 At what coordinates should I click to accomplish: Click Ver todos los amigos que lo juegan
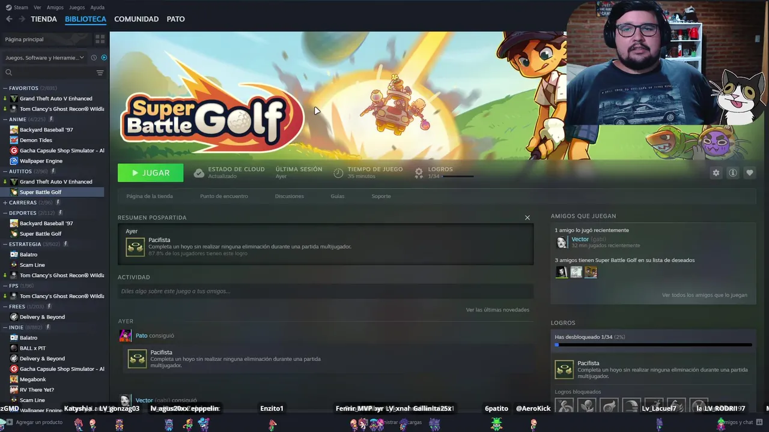[705, 295]
